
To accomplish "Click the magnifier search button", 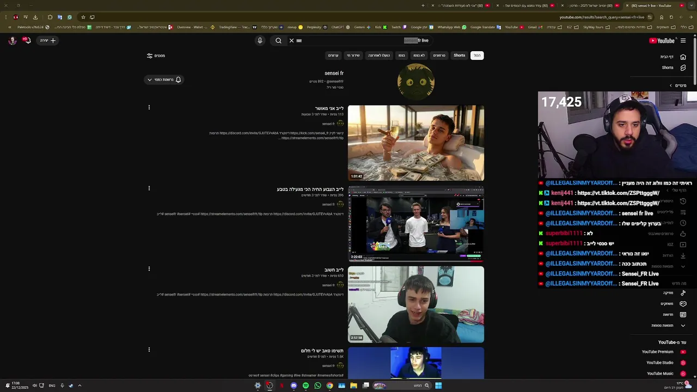I will [278, 40].
